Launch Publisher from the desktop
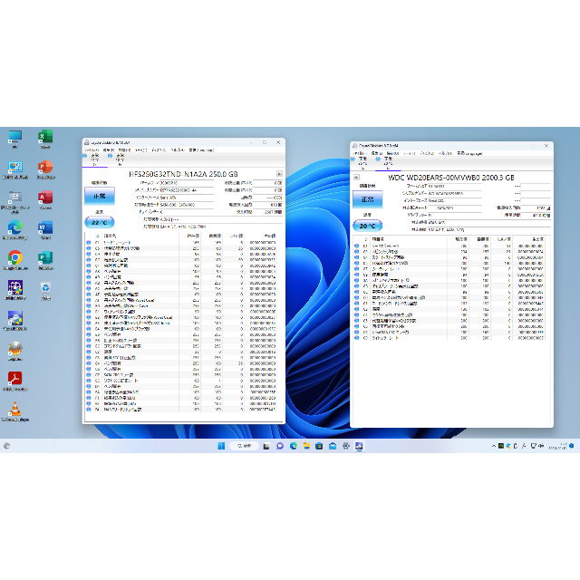 coord(45,260)
